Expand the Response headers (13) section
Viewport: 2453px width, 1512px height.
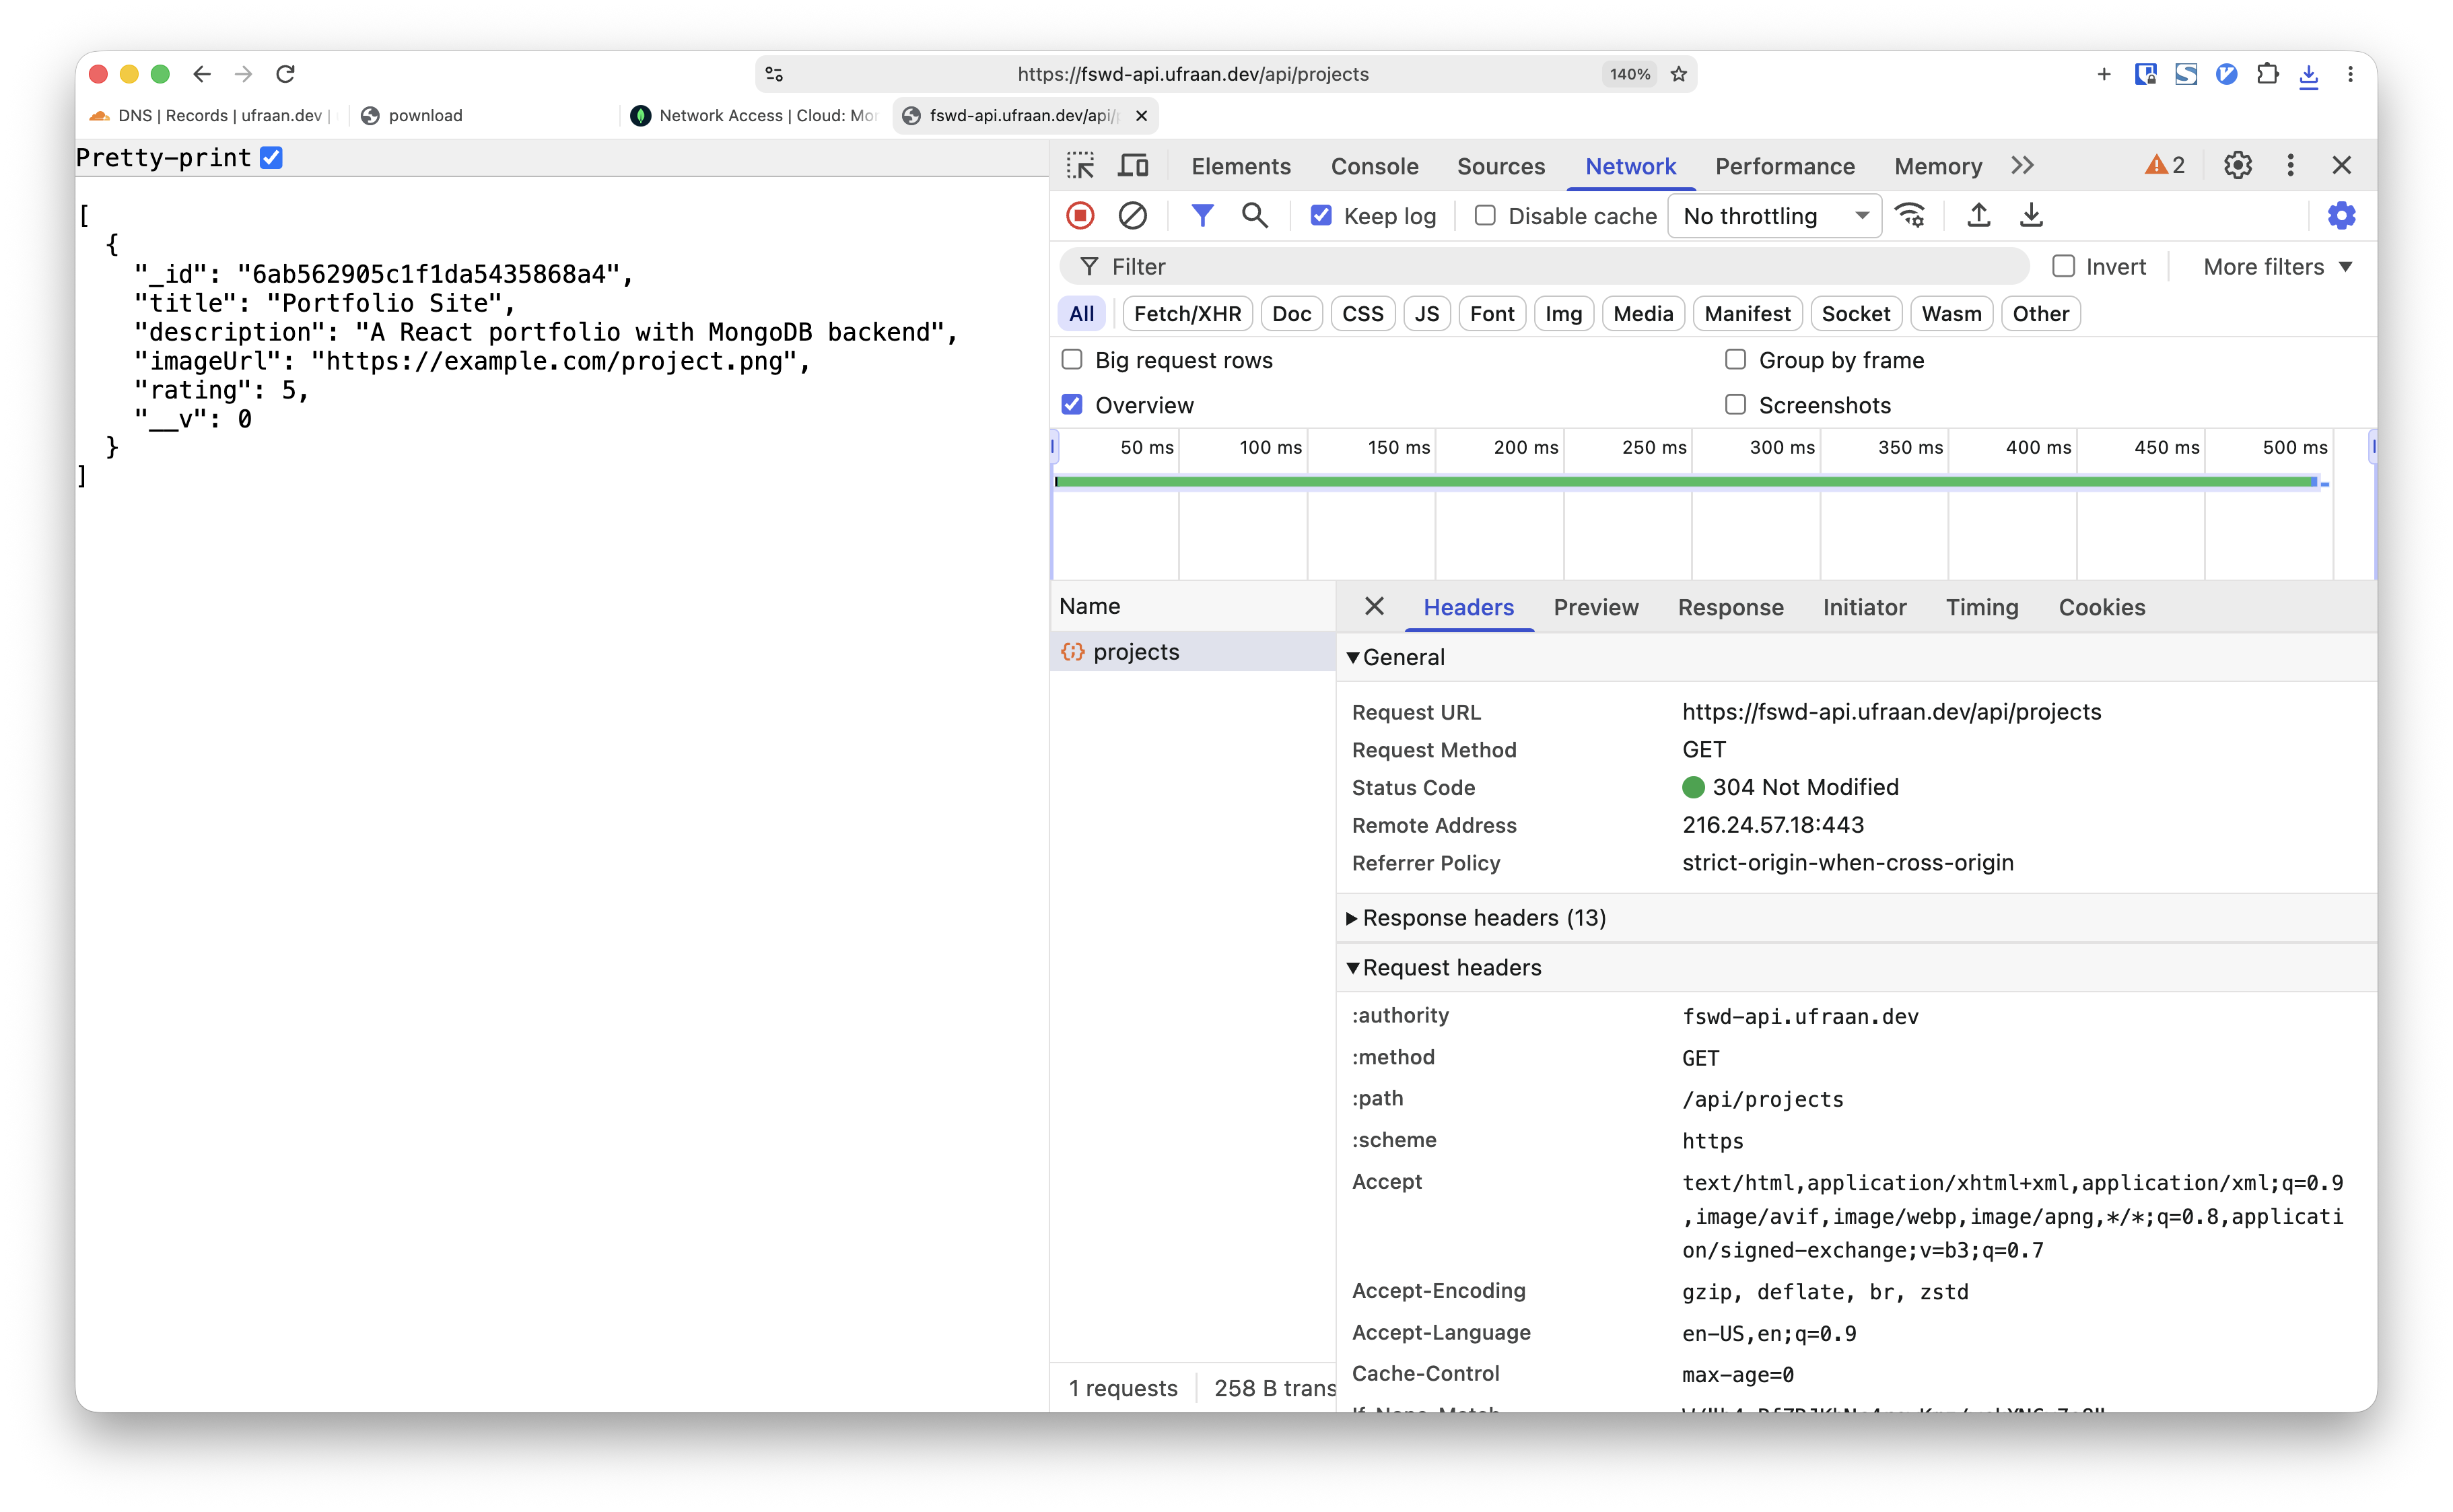(x=1476, y=918)
